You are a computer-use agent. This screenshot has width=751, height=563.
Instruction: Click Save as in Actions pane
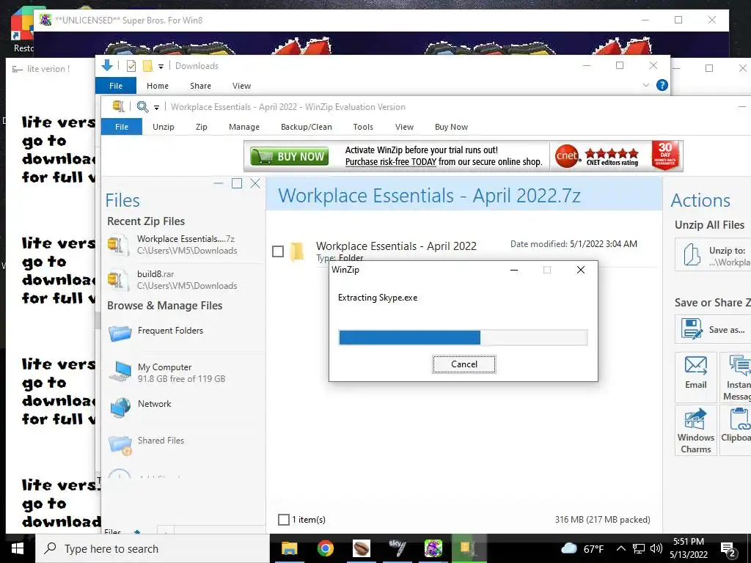(713, 329)
